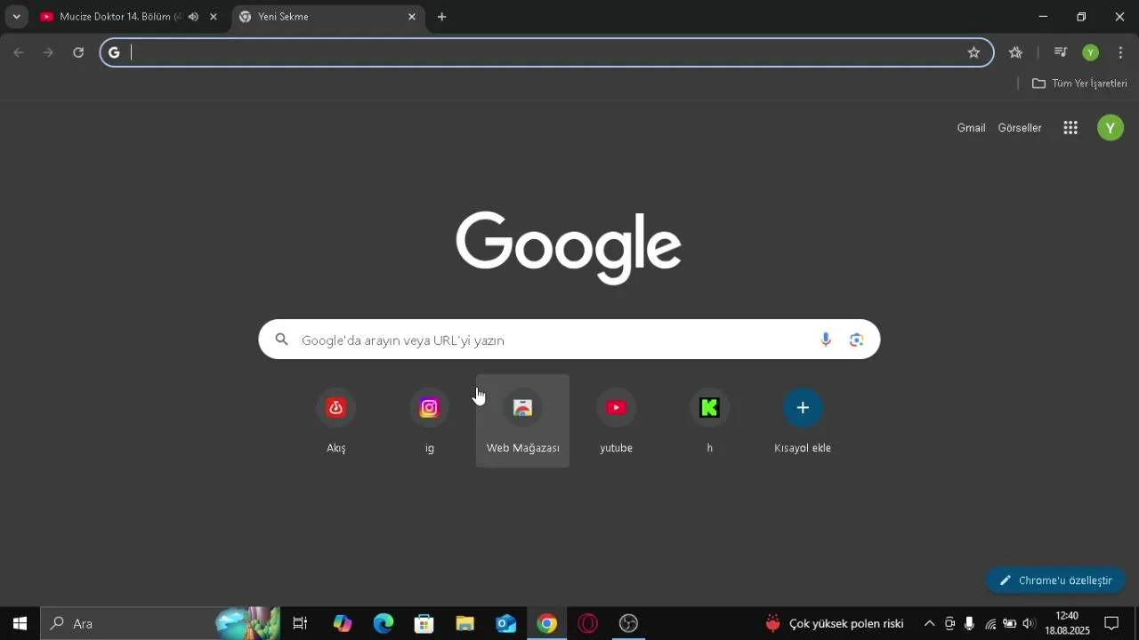This screenshot has height=640, width=1139.
Task: Minimize the Chrome window
Action: click(1043, 17)
